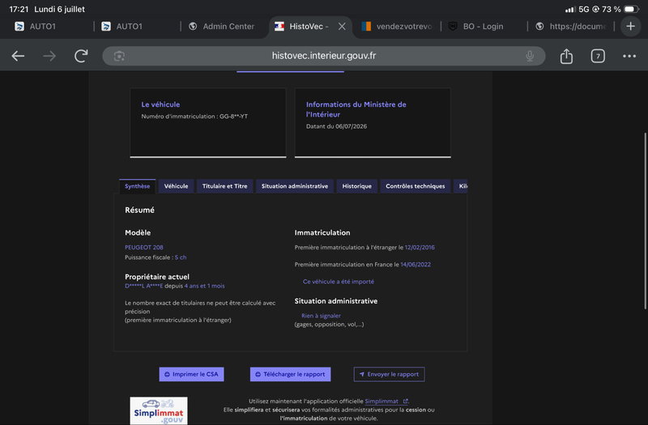Viewport: 648px width, 425px height.
Task: Click the fiscal power value '5 ch'
Action: [x=181, y=257]
